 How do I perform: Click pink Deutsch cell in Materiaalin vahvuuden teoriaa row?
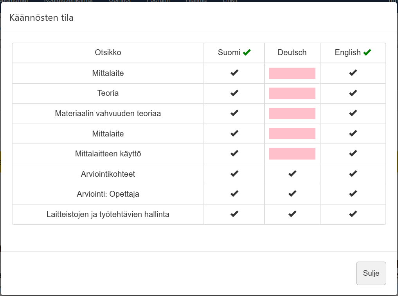click(292, 113)
